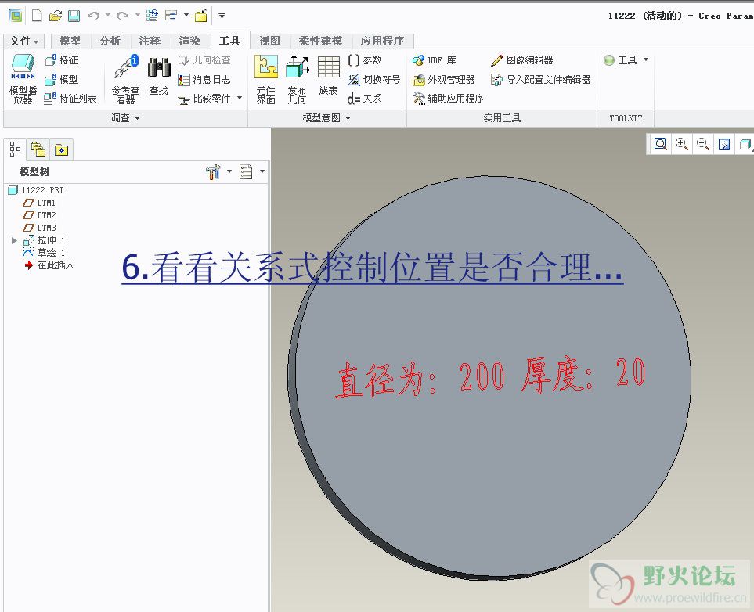Click the Repaint icon in graphics toolbar
Screen dimensions: 754x612
point(723,144)
